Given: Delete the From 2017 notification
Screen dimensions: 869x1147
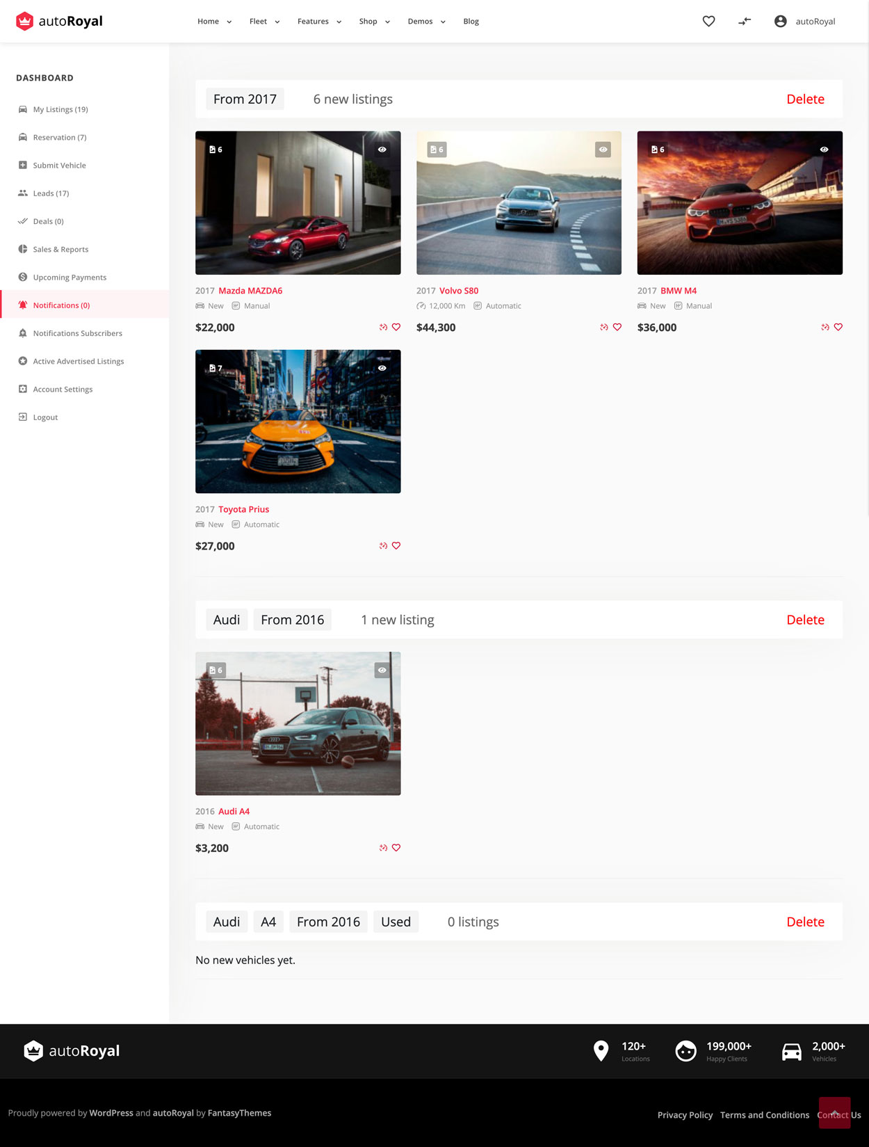Looking at the screenshot, I should click(x=805, y=99).
